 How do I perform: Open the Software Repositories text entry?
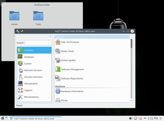click(72, 78)
